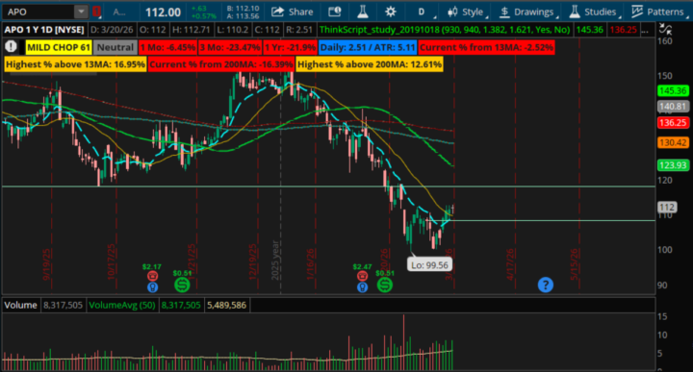Click the ThinkScript_study_20191018 study label
Screen dimensions: 693x372
click(445, 30)
